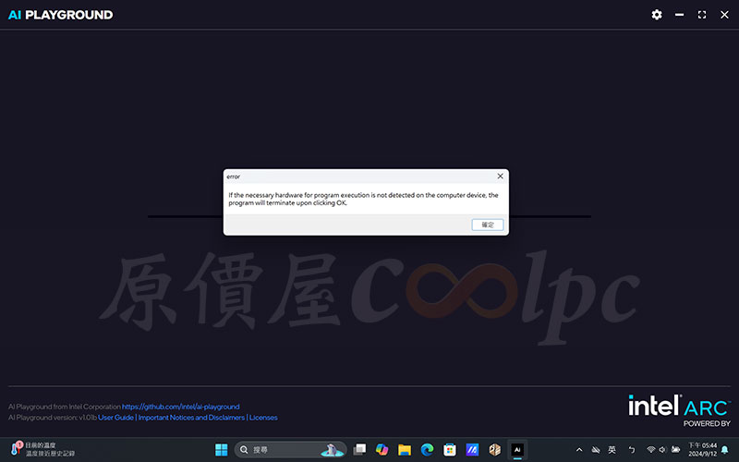The image size is (739, 462).
Task: Close the AI Playground window
Action: 724,15
